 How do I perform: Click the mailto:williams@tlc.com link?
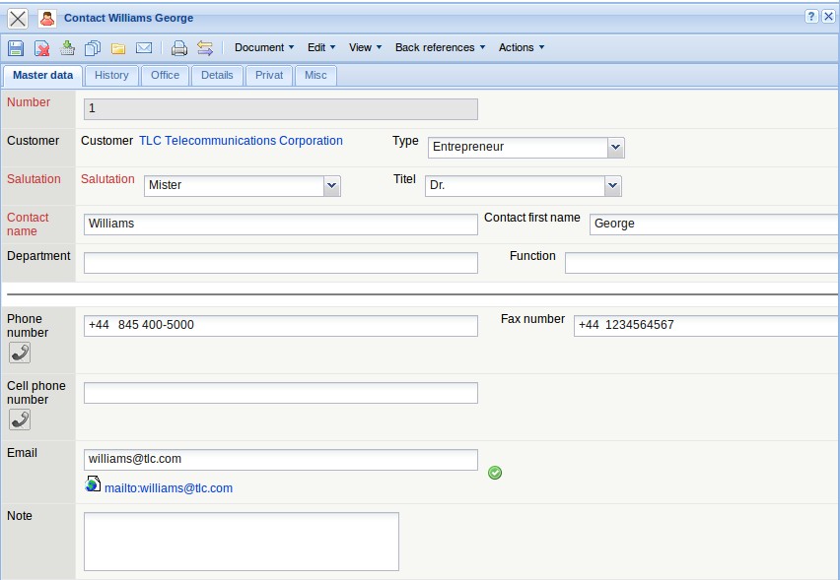[x=168, y=487]
